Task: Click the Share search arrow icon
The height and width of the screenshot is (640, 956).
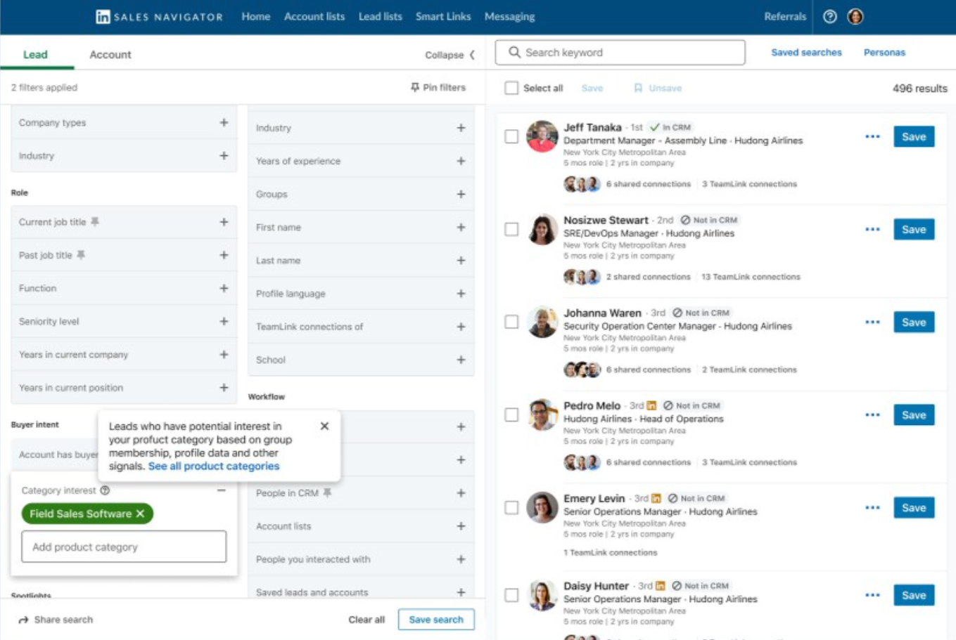Action: pos(23,620)
